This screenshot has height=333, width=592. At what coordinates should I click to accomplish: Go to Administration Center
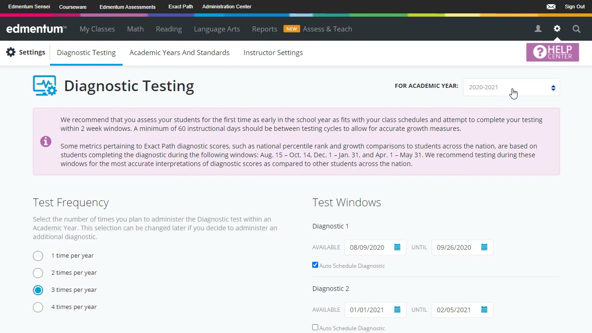point(227,6)
